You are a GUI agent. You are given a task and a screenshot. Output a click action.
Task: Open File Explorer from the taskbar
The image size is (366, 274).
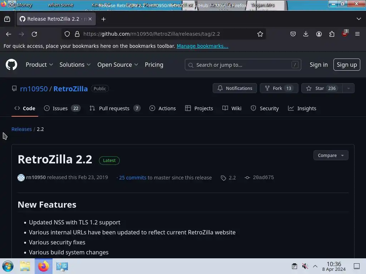tap(25, 266)
